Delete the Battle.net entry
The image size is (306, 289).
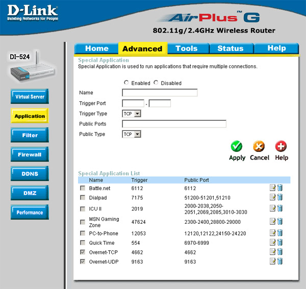click(280, 188)
